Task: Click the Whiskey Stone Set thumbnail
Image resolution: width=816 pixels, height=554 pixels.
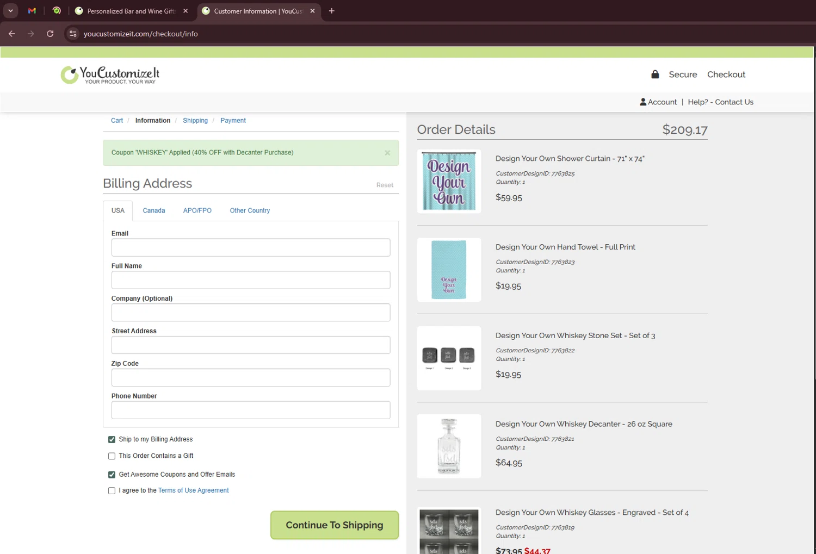Action: click(449, 358)
